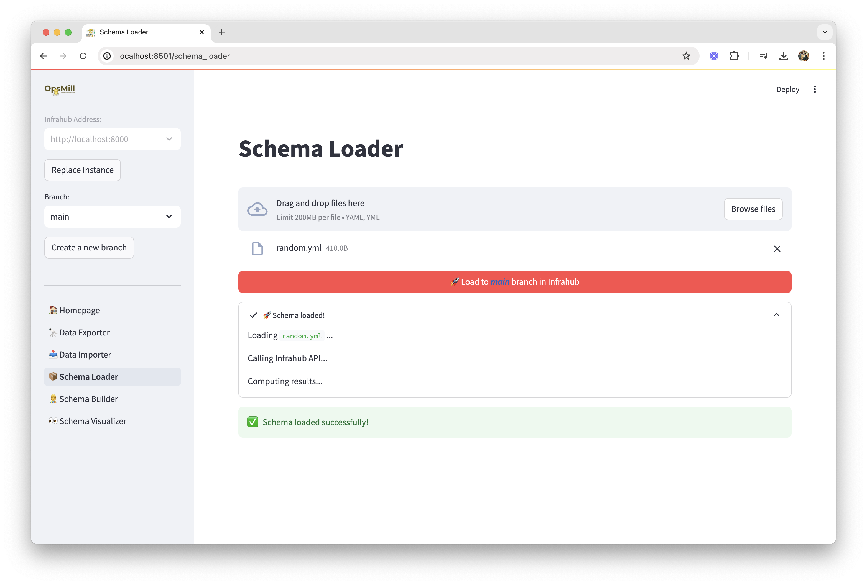
Task: Click Create a new branch button
Action: click(x=89, y=247)
